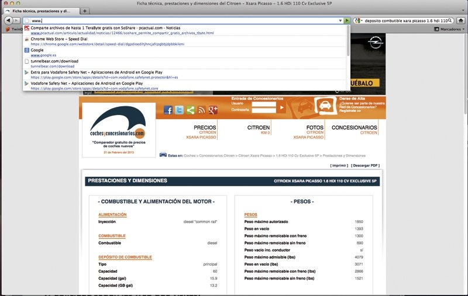
Task: Click the Contraseña password input field
Action: (x=264, y=110)
